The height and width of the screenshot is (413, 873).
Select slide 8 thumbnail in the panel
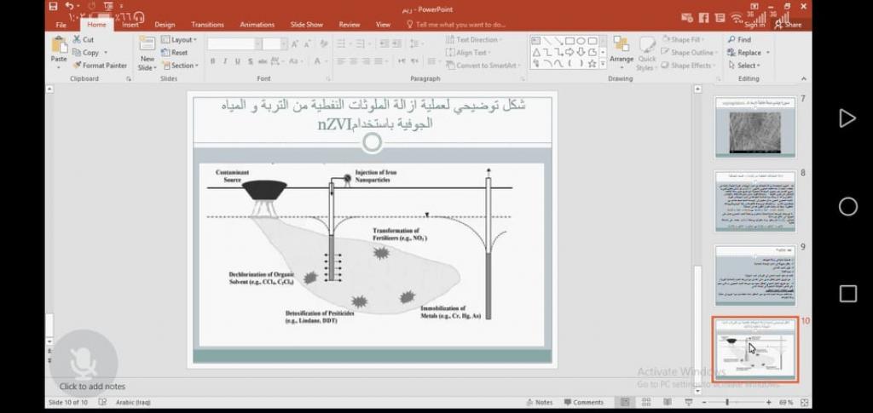(x=754, y=202)
